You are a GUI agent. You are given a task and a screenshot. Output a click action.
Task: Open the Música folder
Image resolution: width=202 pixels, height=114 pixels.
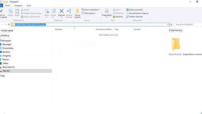point(6,60)
